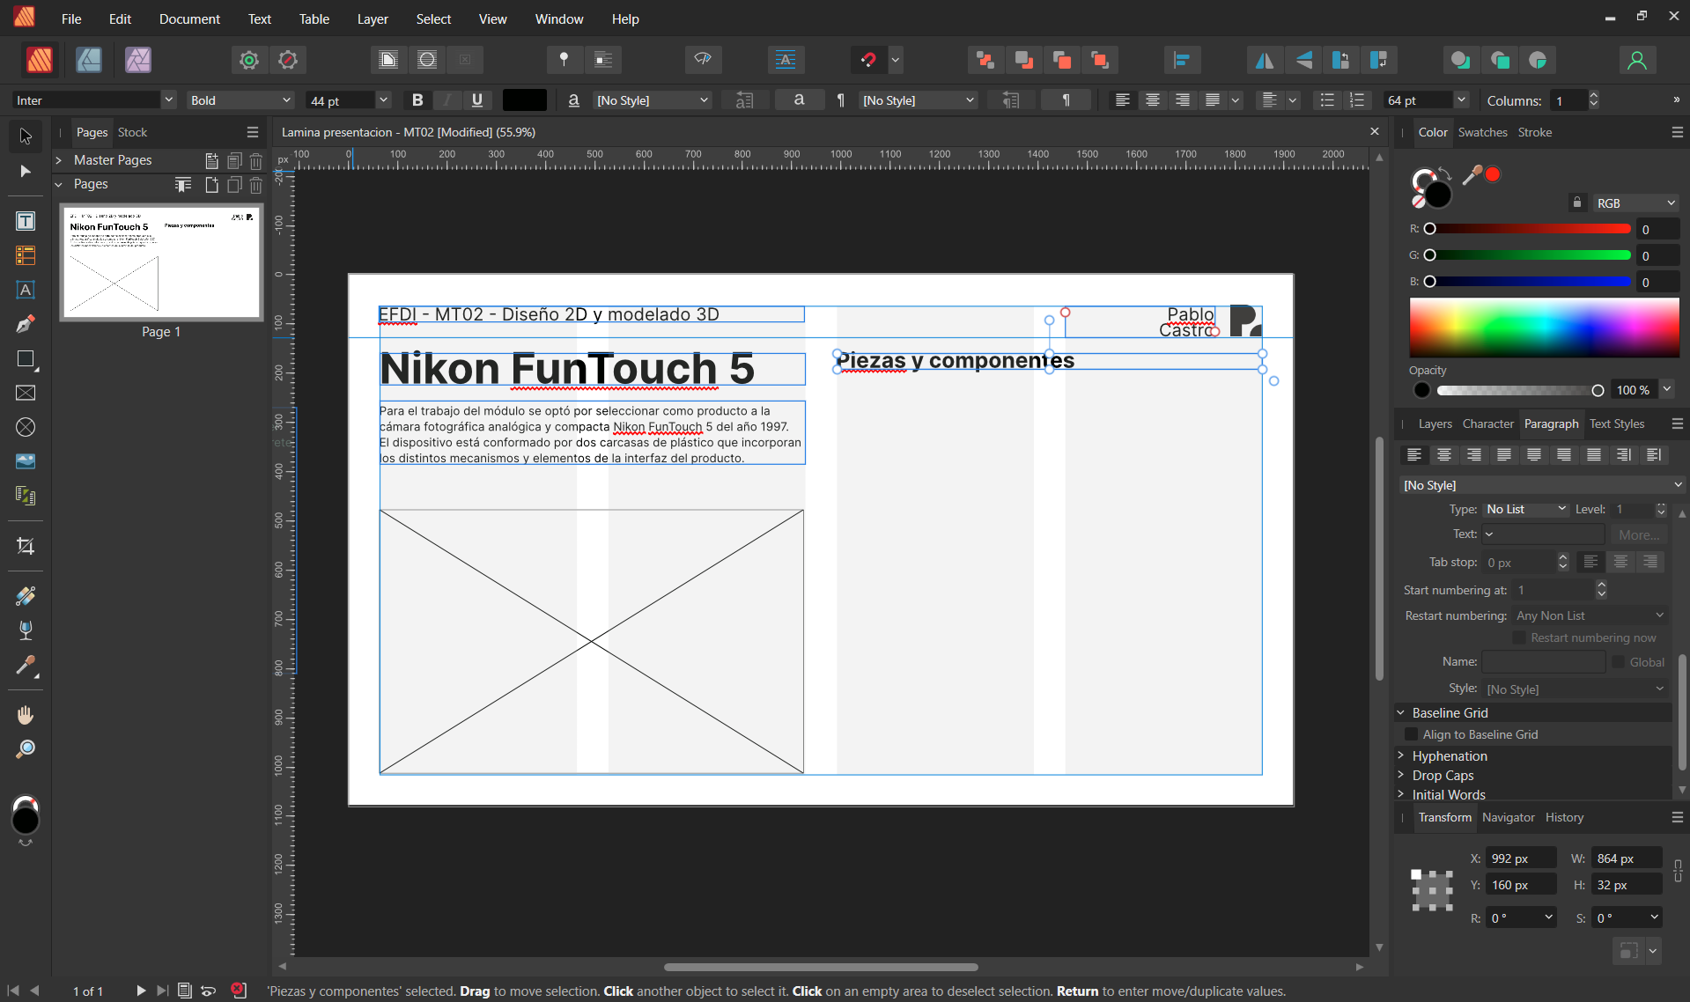Switch to the Photo persona
1690x1002 pixels.
[138, 60]
